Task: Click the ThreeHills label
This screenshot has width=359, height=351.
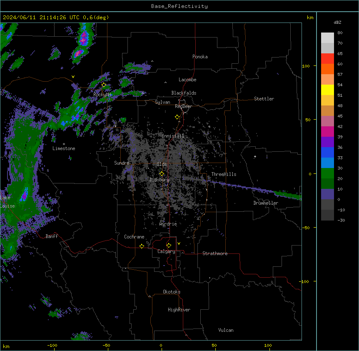Action: [224, 174]
